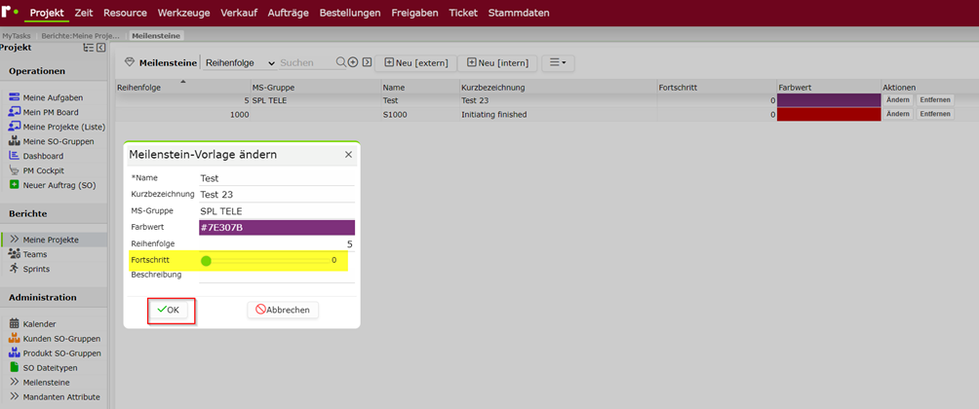Open the Ticket menu
The width and height of the screenshot is (979, 409).
463,13
